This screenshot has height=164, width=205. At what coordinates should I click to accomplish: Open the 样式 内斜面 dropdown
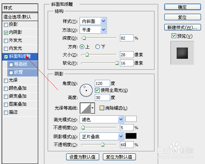93,21
